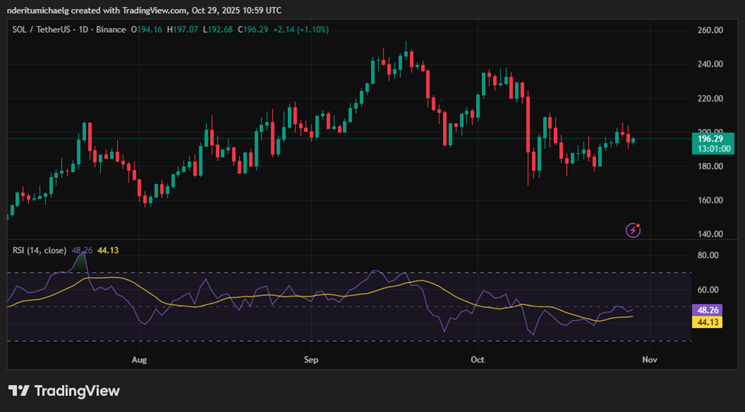Click the TradingView wordmark at bottom left
745x412 pixels.
[x=76, y=391]
